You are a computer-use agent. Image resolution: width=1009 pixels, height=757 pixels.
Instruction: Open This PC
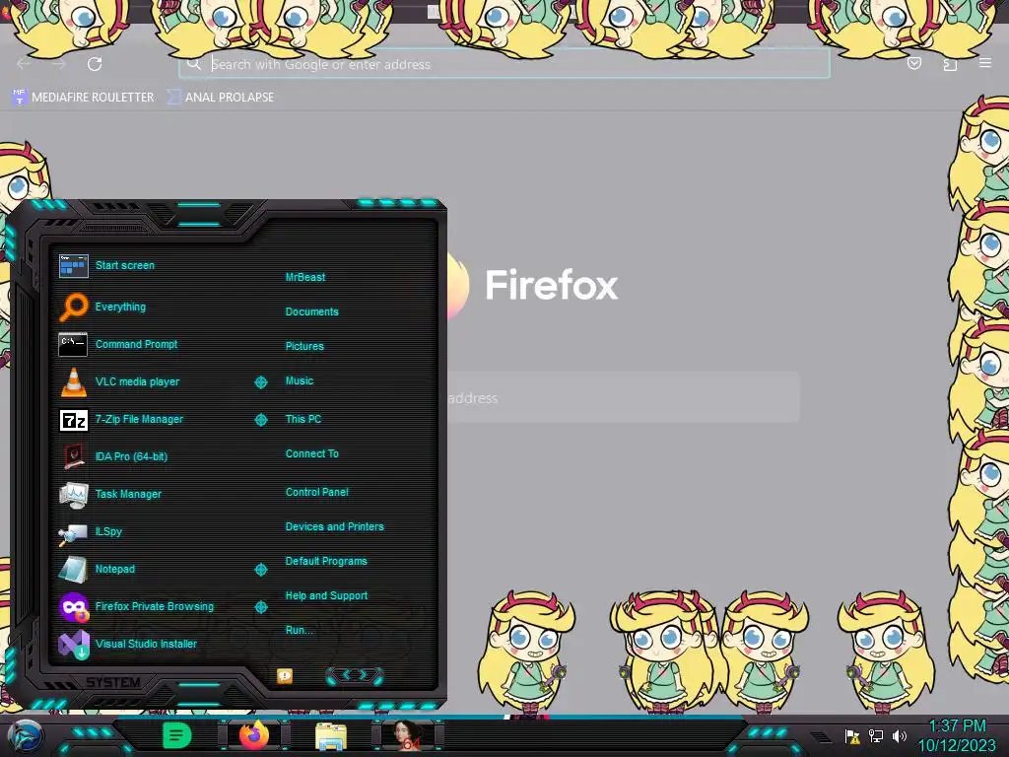(x=303, y=419)
